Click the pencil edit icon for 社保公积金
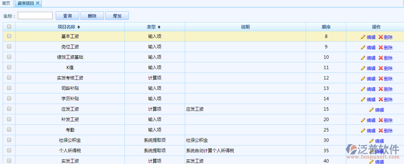Screen dimensions: 404x164 click(x=371, y=141)
